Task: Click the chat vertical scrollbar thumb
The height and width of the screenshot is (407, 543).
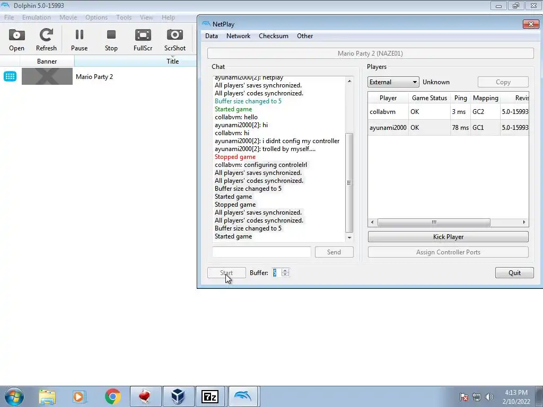Action: point(349,183)
